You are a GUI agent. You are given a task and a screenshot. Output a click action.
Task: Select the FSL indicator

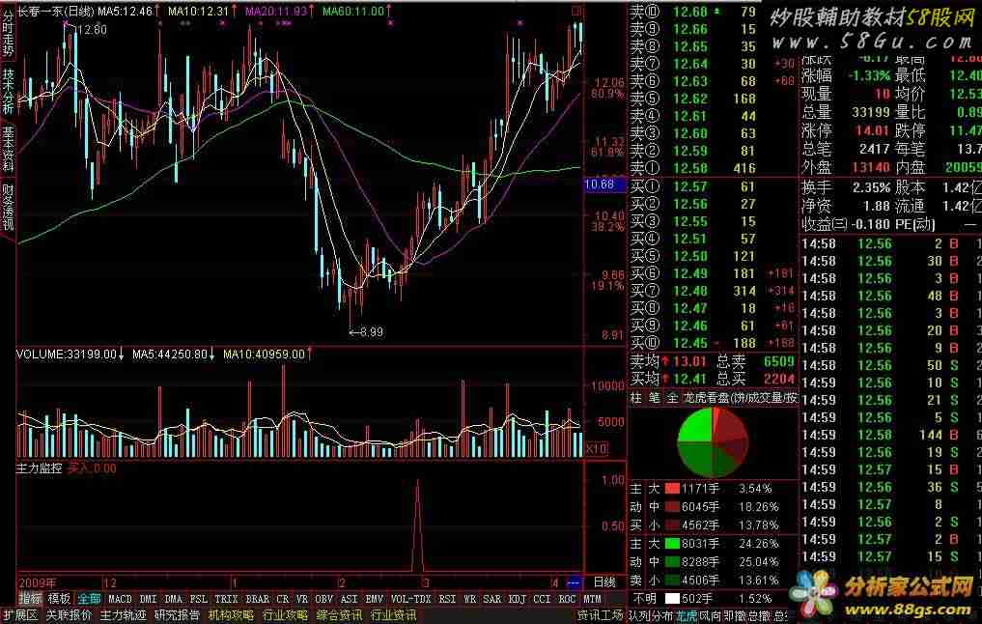199,599
